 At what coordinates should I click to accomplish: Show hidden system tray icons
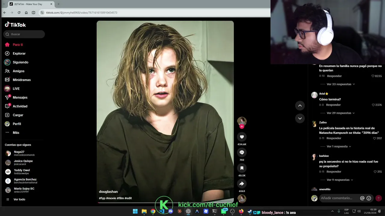332,211
